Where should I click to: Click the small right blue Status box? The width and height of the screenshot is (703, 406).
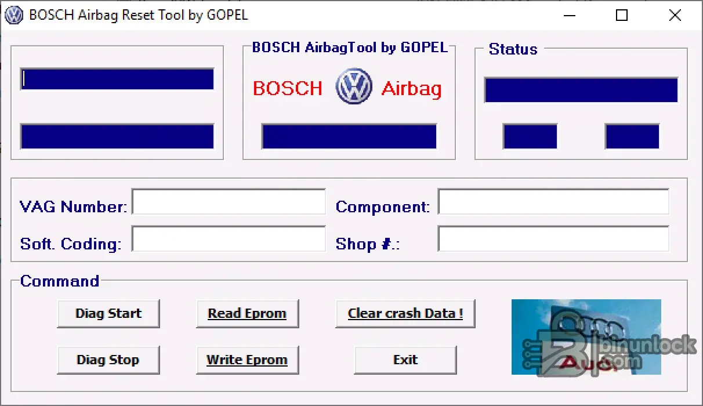click(632, 136)
